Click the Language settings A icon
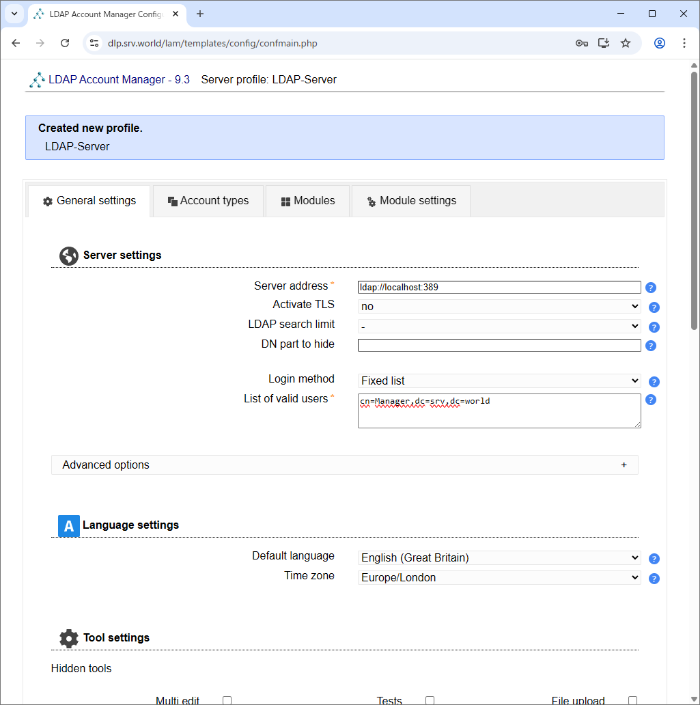This screenshot has height=705, width=700. point(69,526)
